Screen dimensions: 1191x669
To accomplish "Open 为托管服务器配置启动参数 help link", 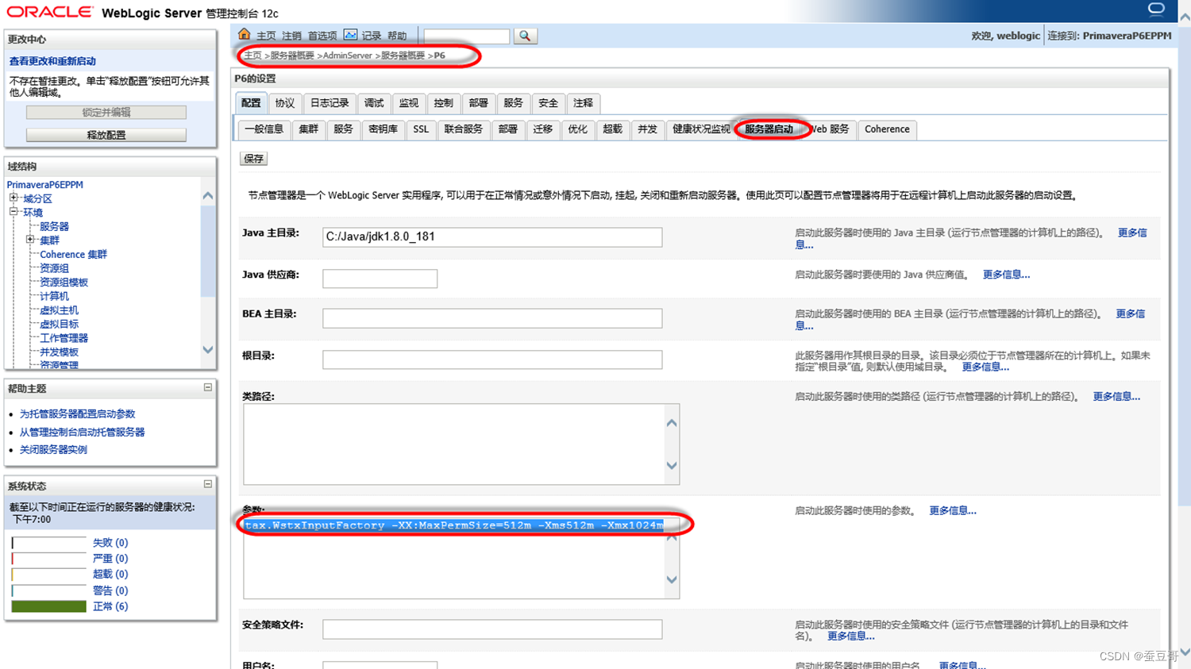I will (x=77, y=413).
